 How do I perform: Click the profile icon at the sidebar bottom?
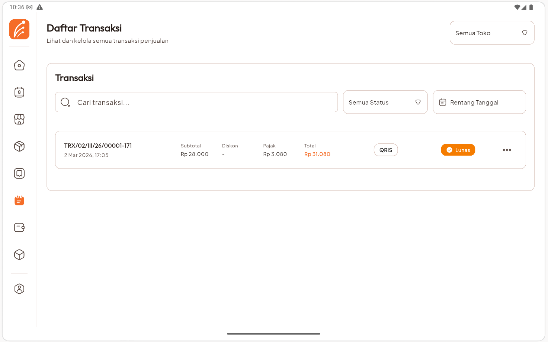click(x=19, y=289)
